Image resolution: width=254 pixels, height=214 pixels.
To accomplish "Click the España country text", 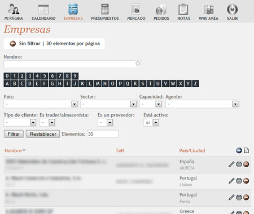I will [x=187, y=162].
